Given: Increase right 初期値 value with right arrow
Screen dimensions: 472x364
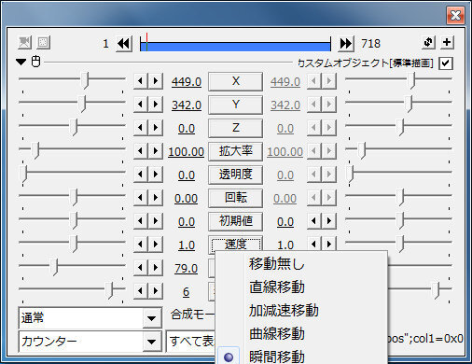Looking at the screenshot, I should click(x=329, y=221).
